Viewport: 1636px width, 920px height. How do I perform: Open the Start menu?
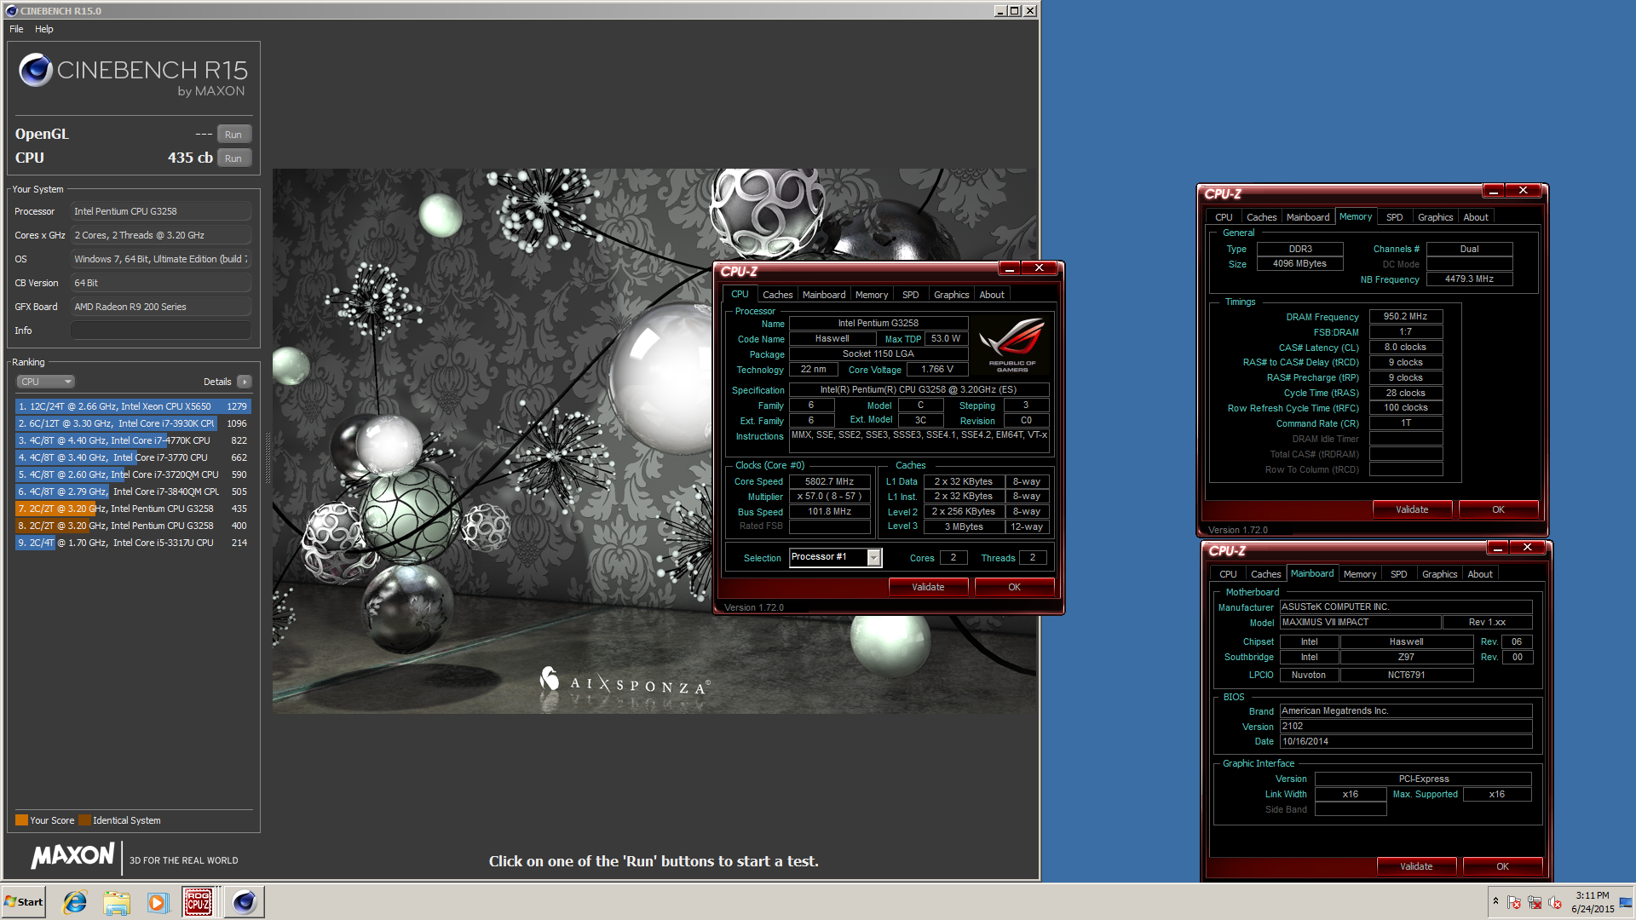[x=24, y=902]
